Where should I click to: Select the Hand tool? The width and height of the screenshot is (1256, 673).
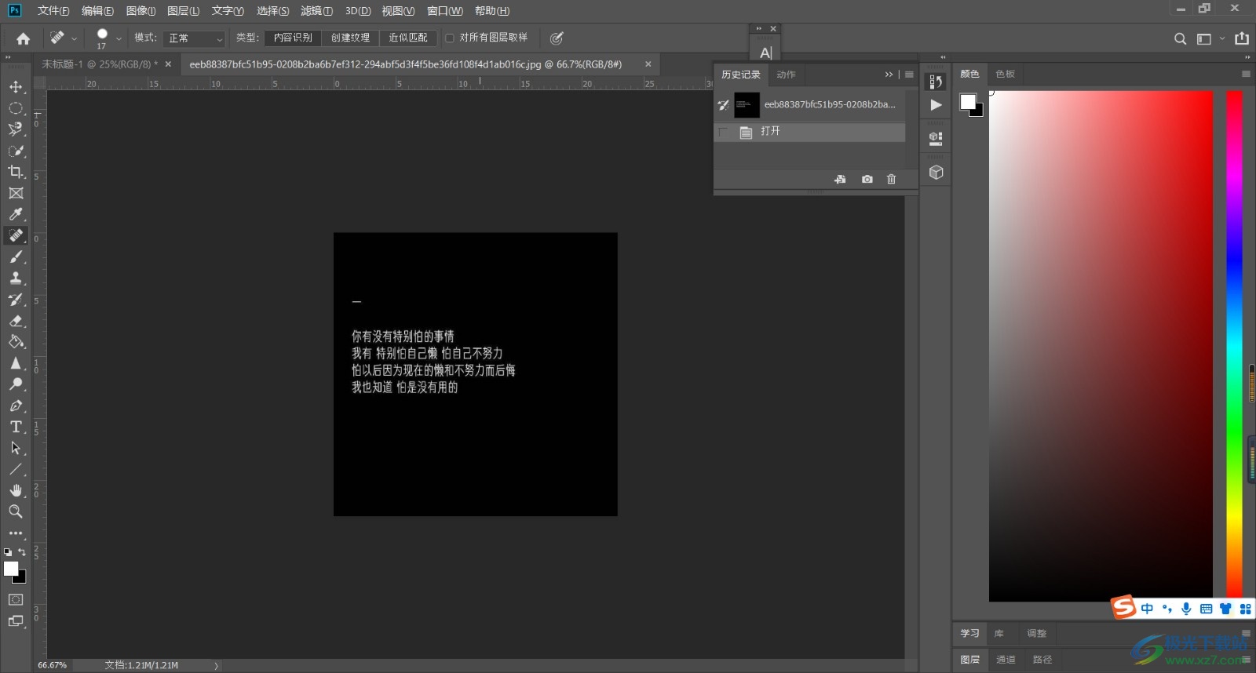pyautogui.click(x=16, y=490)
